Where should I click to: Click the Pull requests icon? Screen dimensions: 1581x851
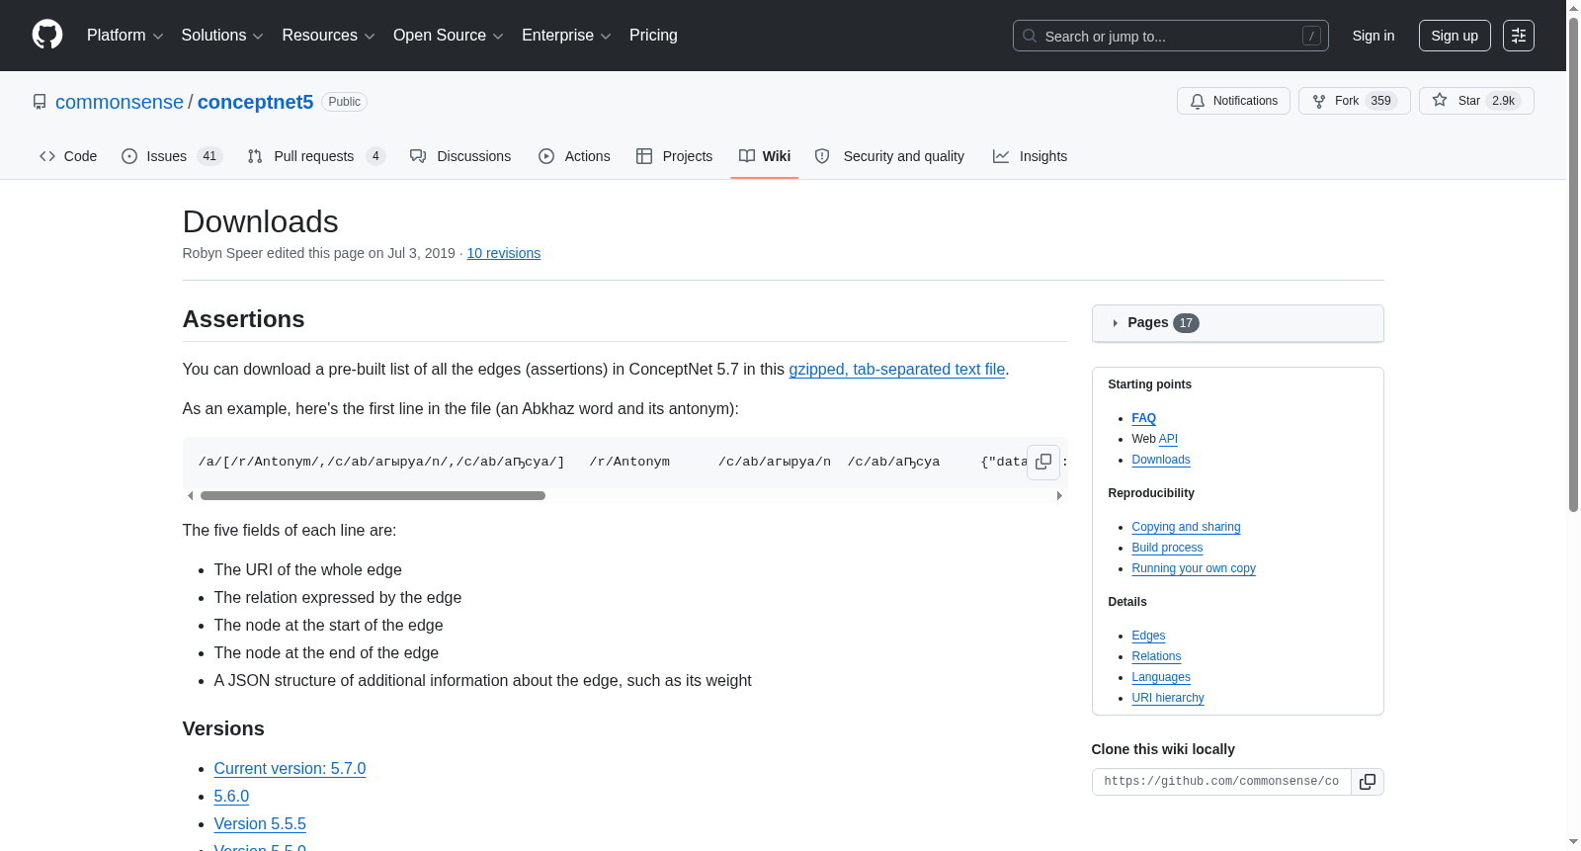point(255,156)
